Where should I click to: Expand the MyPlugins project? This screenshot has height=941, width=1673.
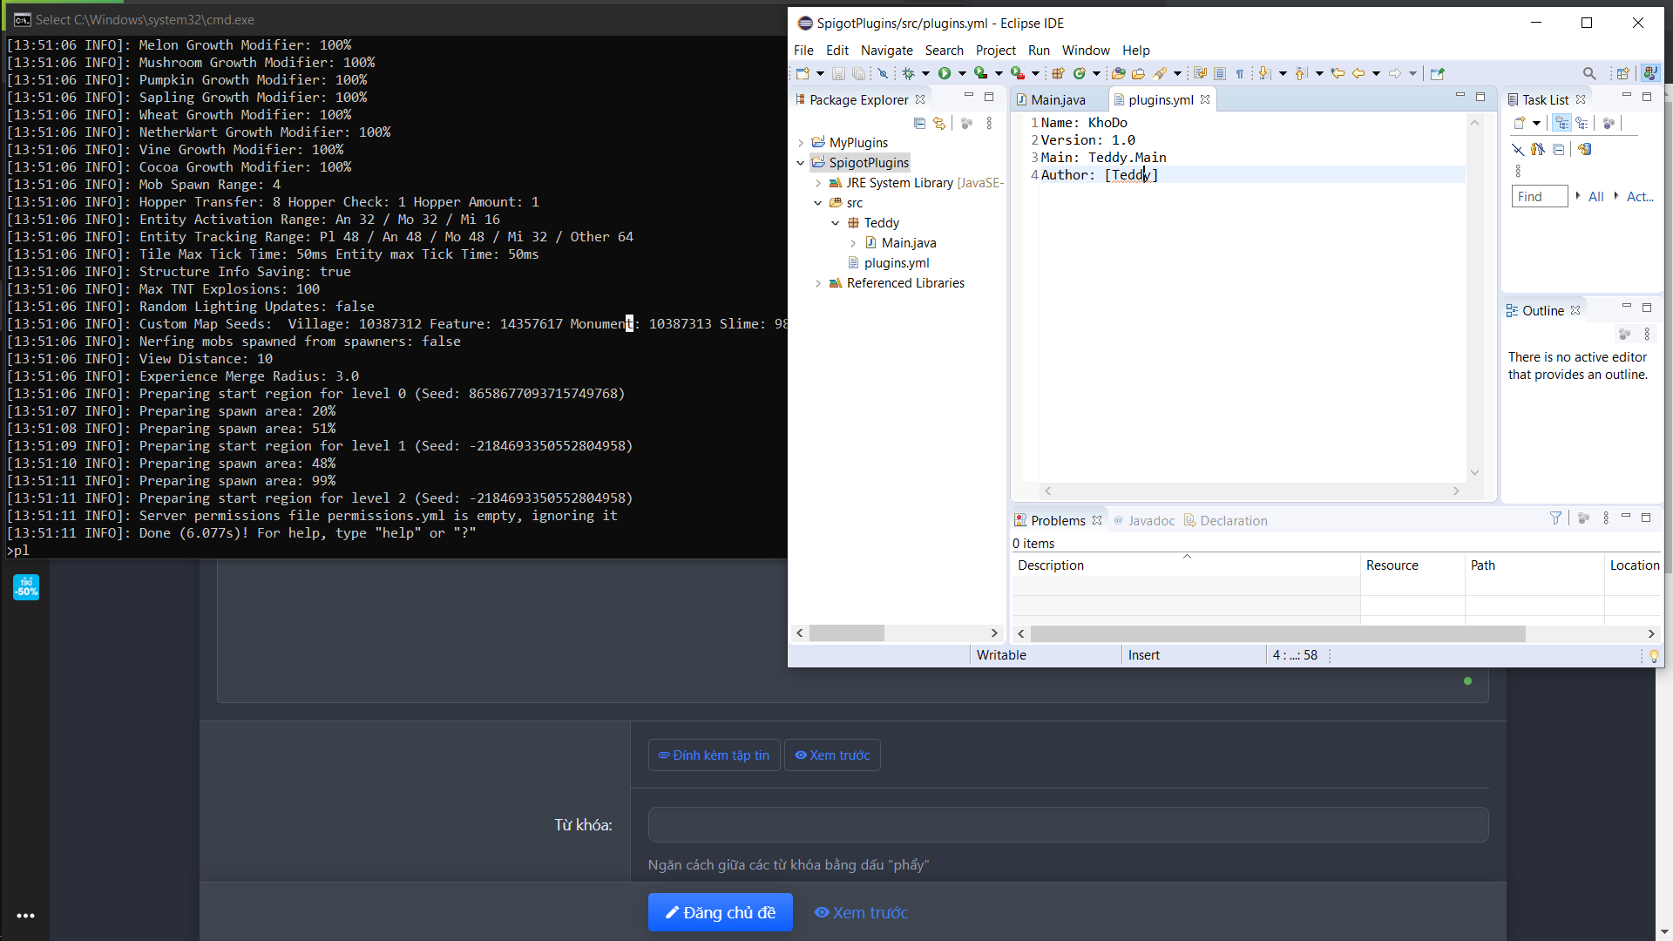point(801,143)
